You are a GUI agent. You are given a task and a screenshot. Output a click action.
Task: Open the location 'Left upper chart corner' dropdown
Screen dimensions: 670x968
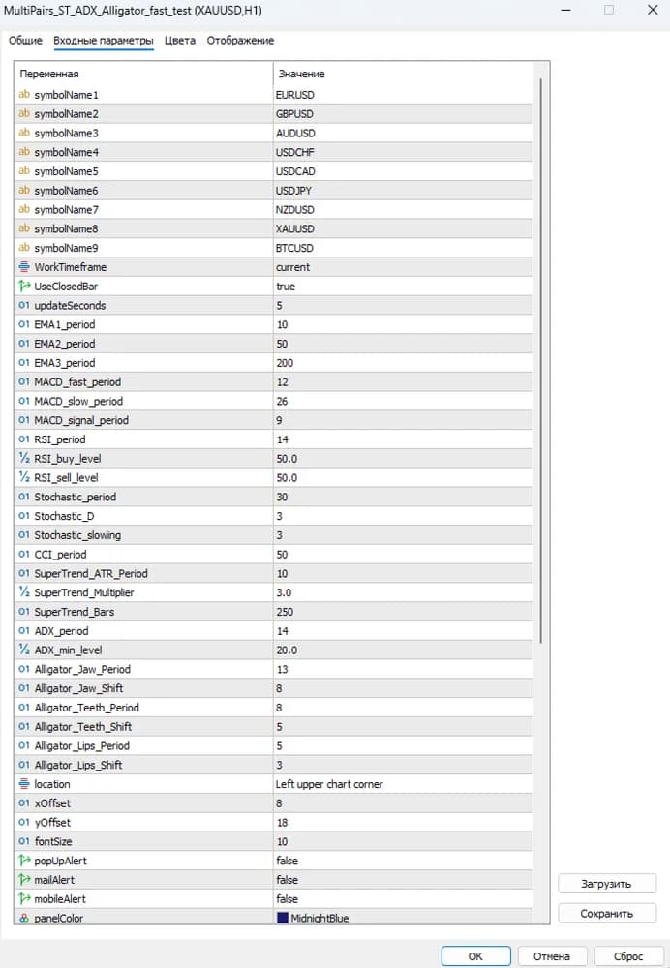click(x=403, y=783)
